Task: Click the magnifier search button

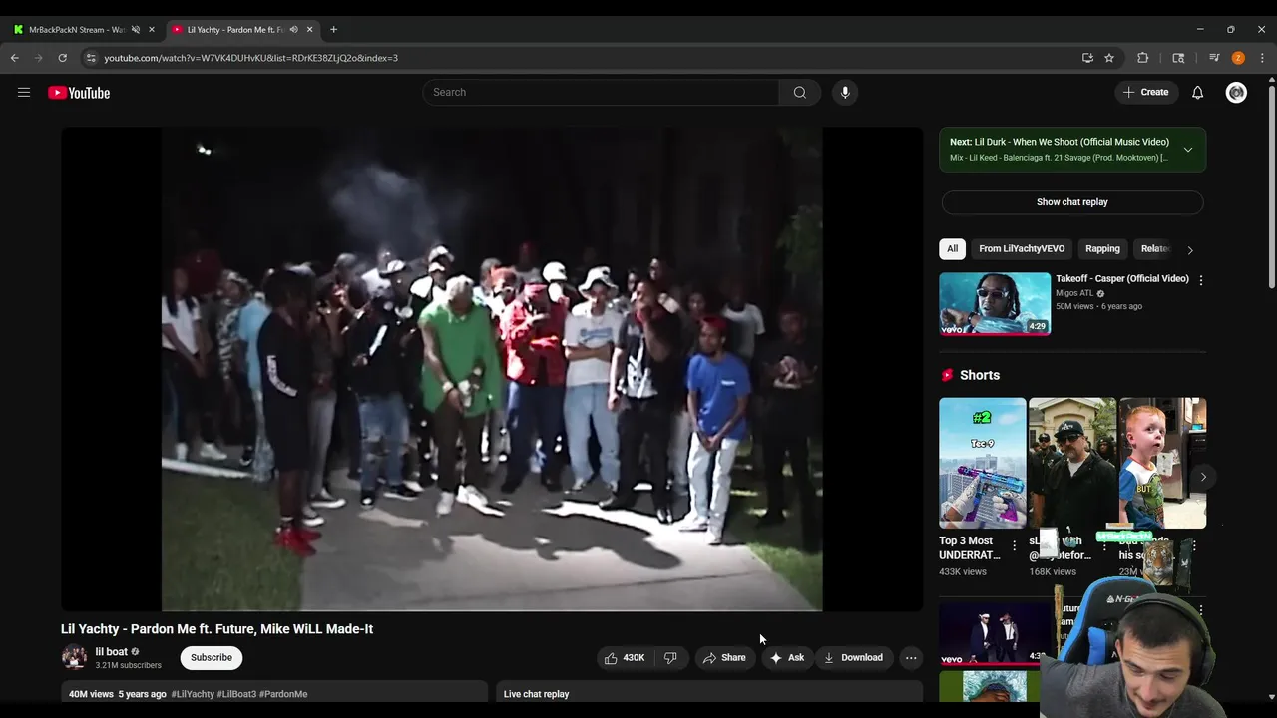Action: [799, 92]
